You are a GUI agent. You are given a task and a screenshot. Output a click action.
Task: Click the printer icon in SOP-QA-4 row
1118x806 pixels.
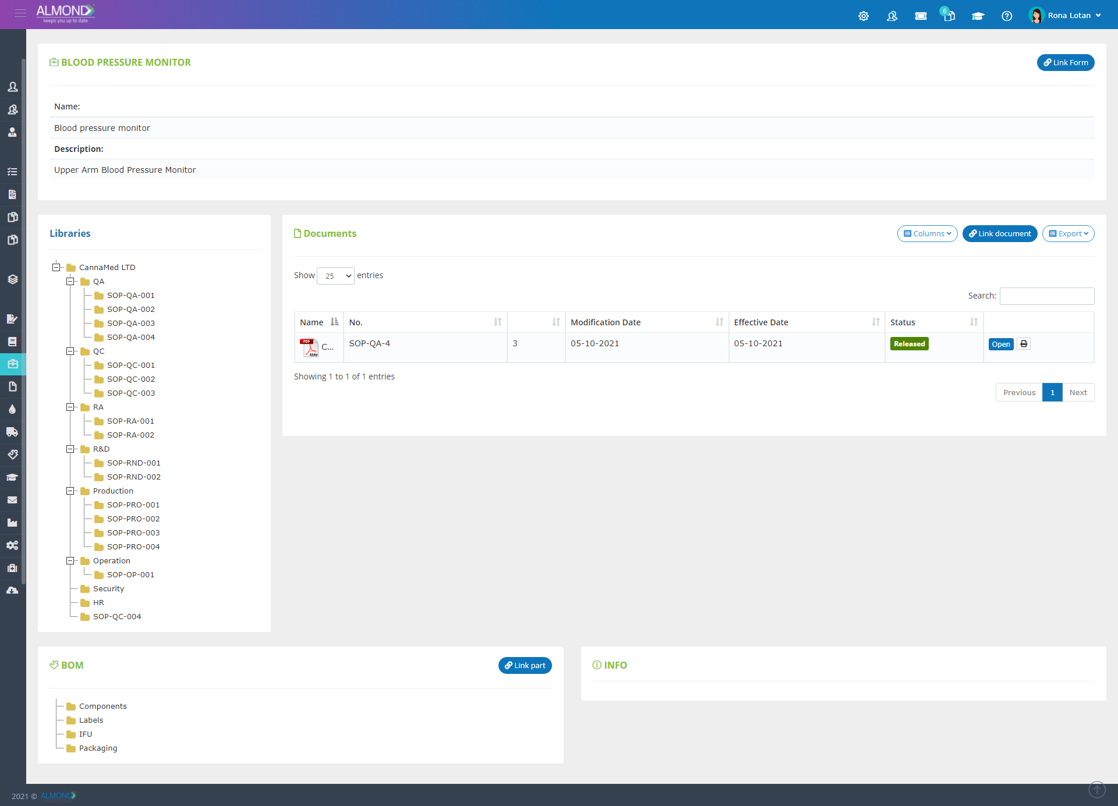pyautogui.click(x=1024, y=344)
